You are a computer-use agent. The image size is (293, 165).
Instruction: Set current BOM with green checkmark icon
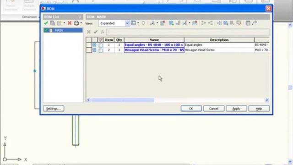tap(46, 23)
